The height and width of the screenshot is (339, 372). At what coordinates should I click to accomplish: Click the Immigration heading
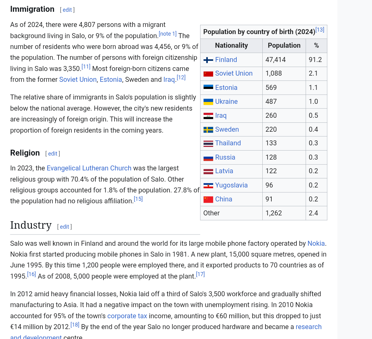click(x=32, y=9)
